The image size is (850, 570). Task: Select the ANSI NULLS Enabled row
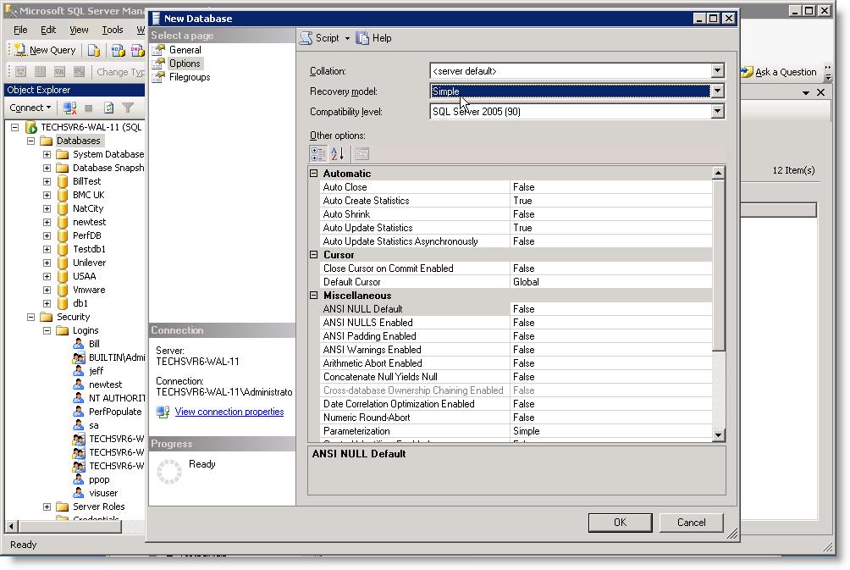516,323
